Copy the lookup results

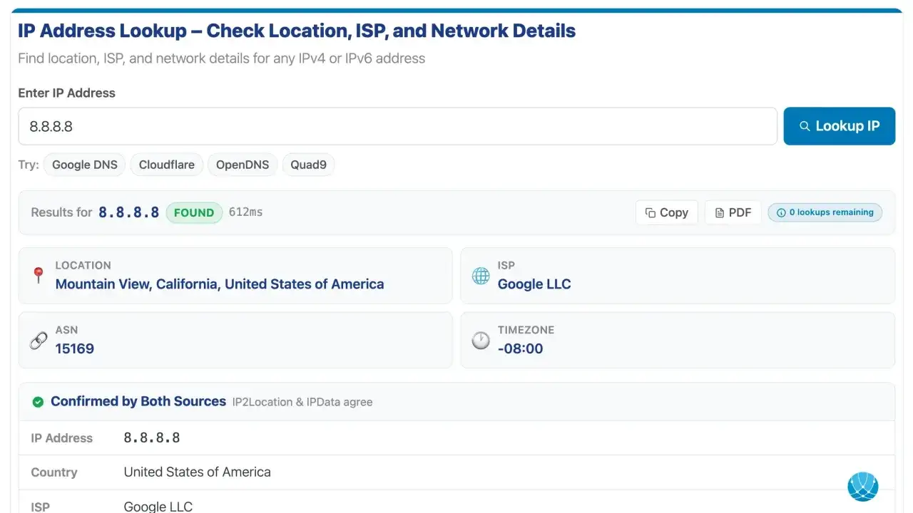click(x=666, y=212)
